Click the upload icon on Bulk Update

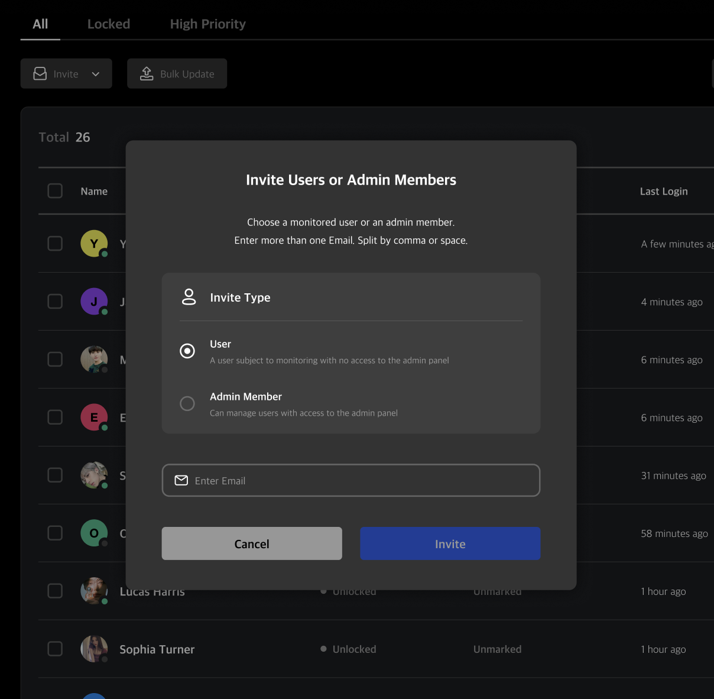point(146,73)
